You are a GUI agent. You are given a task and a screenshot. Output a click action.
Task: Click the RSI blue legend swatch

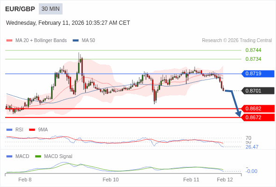pyautogui.click(x=9, y=130)
